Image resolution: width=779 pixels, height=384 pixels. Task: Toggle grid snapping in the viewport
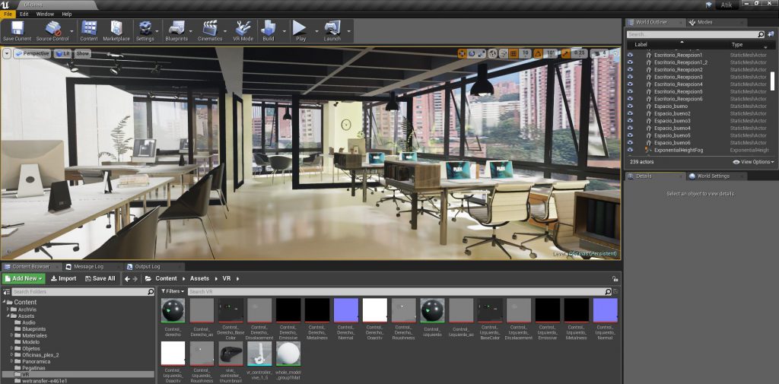514,54
